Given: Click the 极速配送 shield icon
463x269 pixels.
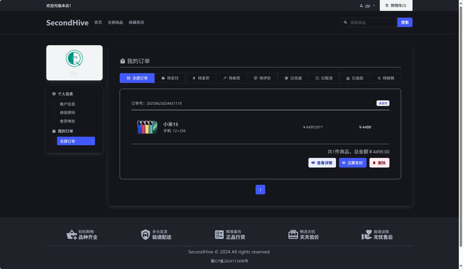Looking at the screenshot, I should (145, 234).
